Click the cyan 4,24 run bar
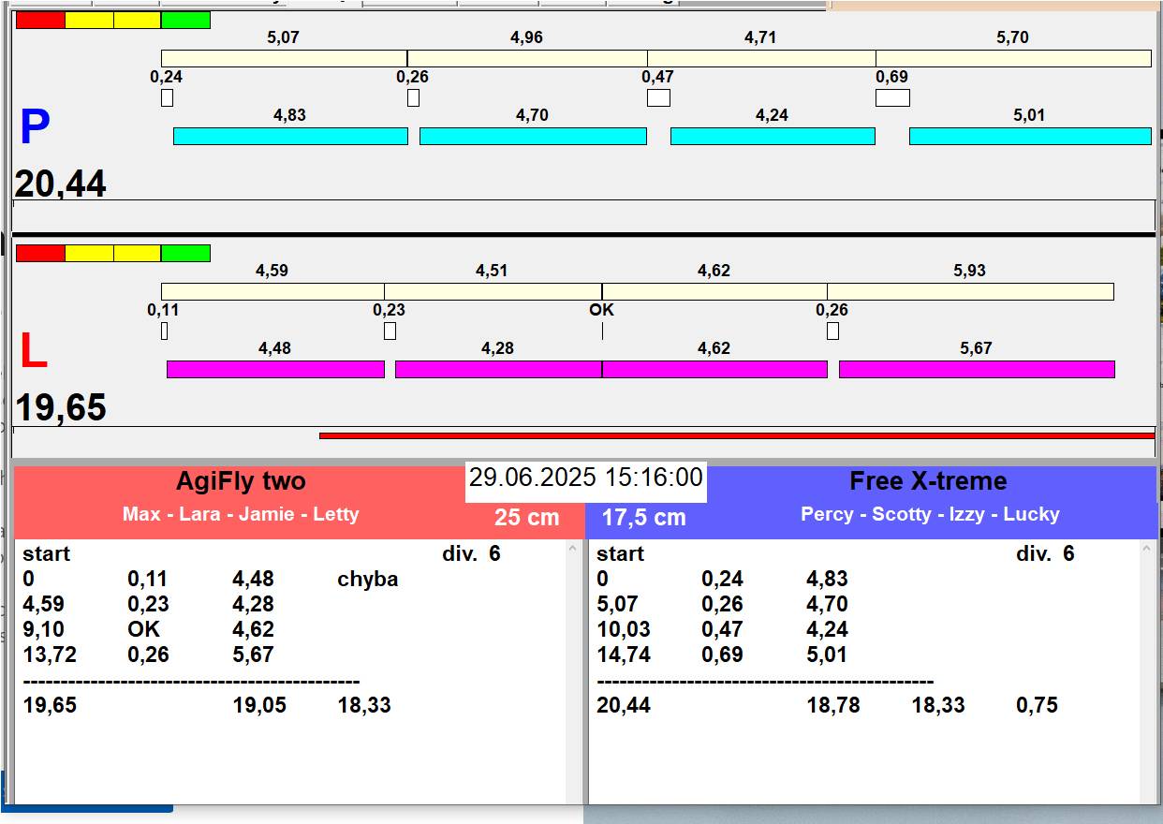1163x824 pixels. [x=773, y=137]
